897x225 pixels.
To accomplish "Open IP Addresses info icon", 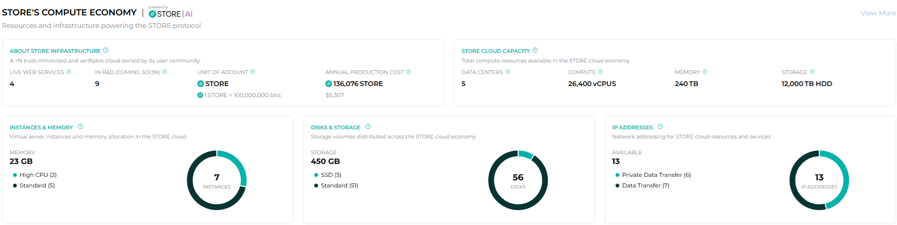I will (x=660, y=126).
